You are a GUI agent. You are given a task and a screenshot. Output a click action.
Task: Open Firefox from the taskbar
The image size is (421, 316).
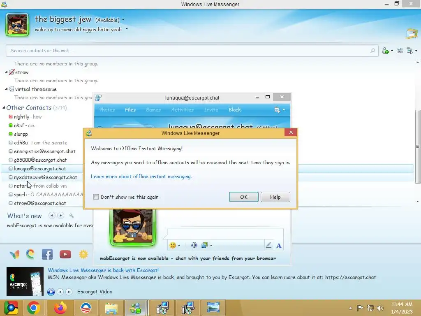pyautogui.click(x=60, y=308)
